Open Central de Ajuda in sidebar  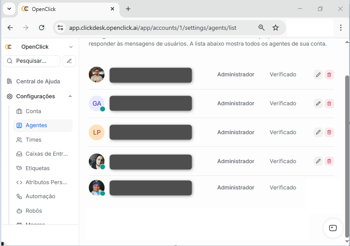38,82
